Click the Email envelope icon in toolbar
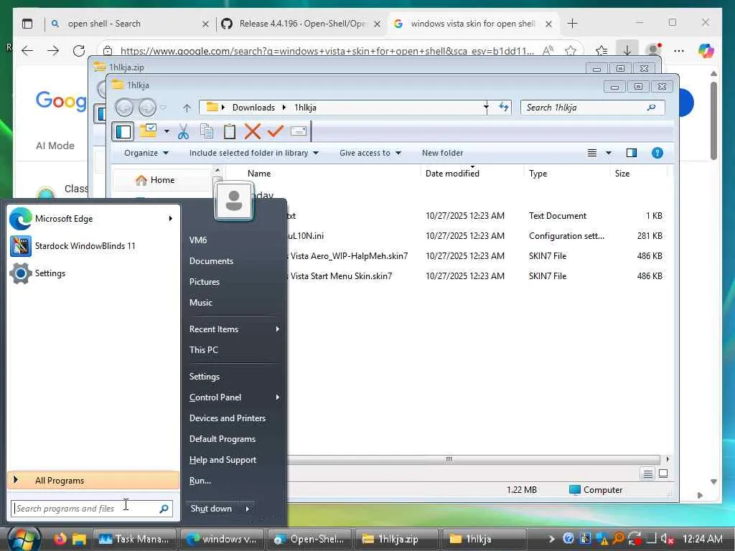 click(x=299, y=131)
